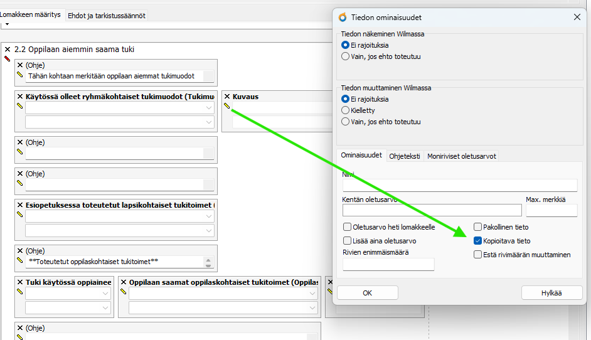591x340 pixels.
Task: Edit the Käytössä olleet ryhmäkohtaiset tukimuodot field via pencil icon
Action: [x=20, y=106]
